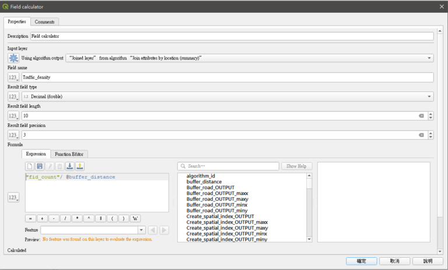Image resolution: width=448 pixels, height=270 pixels.
Task: Switch to the Comments tab
Action: 45,22
